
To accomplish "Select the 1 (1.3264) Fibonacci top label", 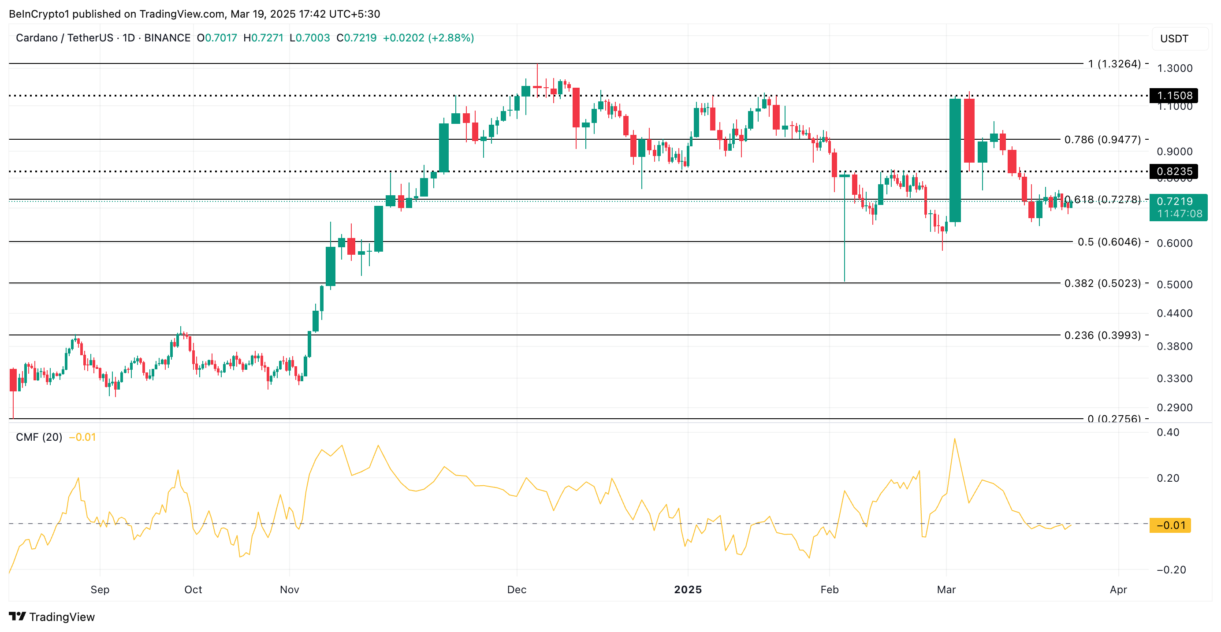I will tap(1114, 64).
